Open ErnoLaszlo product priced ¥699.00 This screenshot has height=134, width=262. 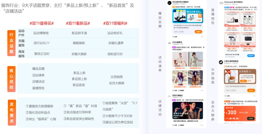click(x=232, y=42)
